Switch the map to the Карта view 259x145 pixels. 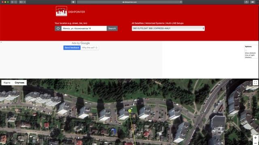point(7,83)
